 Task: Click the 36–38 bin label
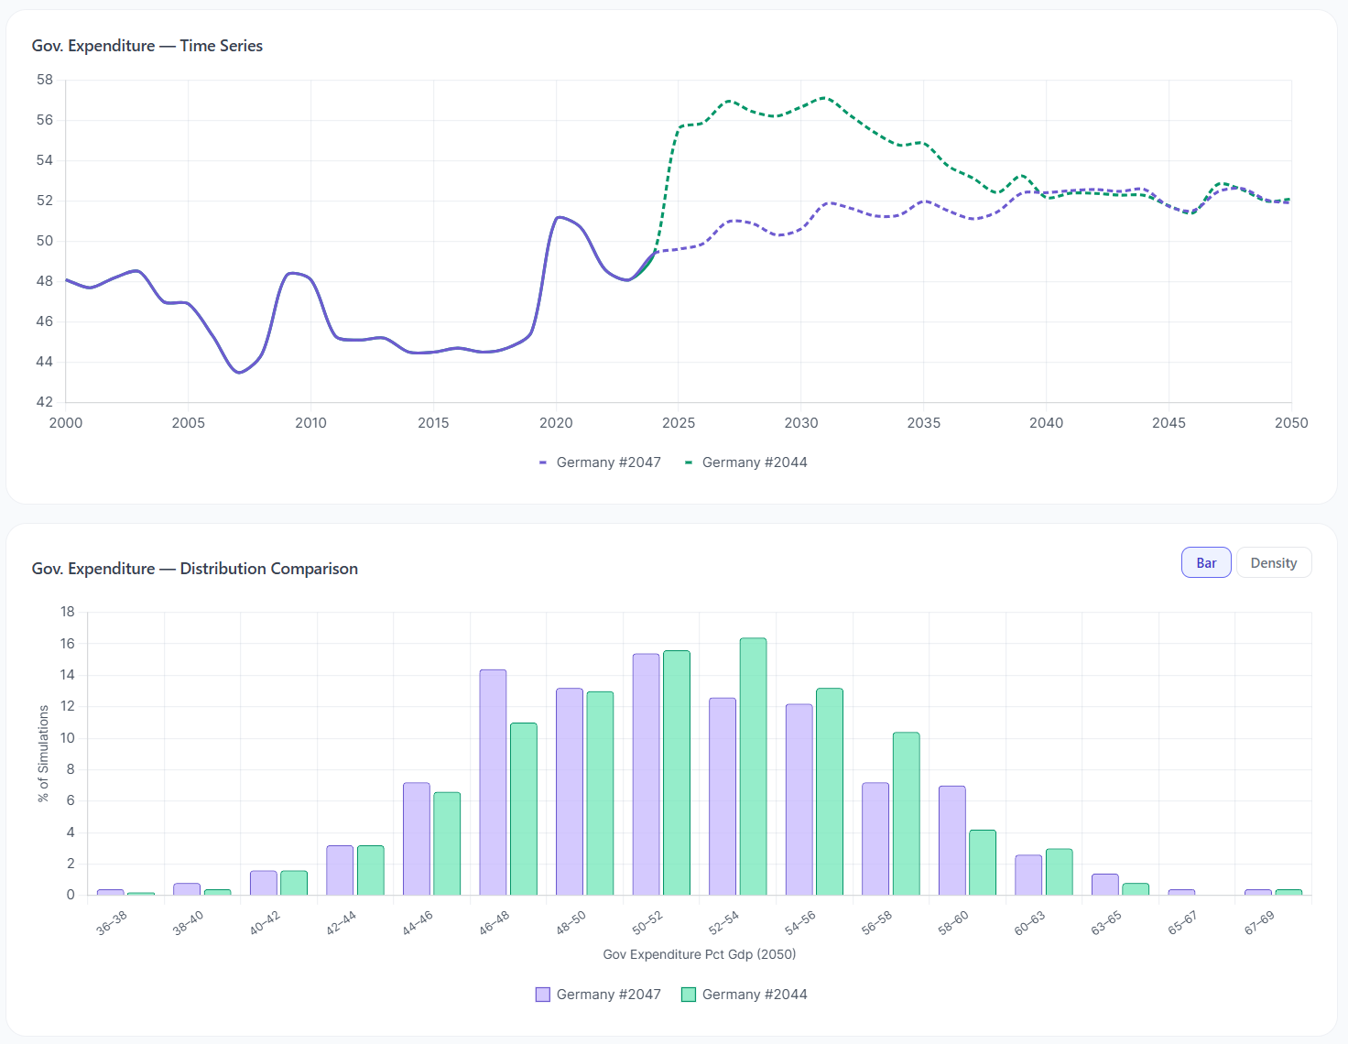point(111,923)
